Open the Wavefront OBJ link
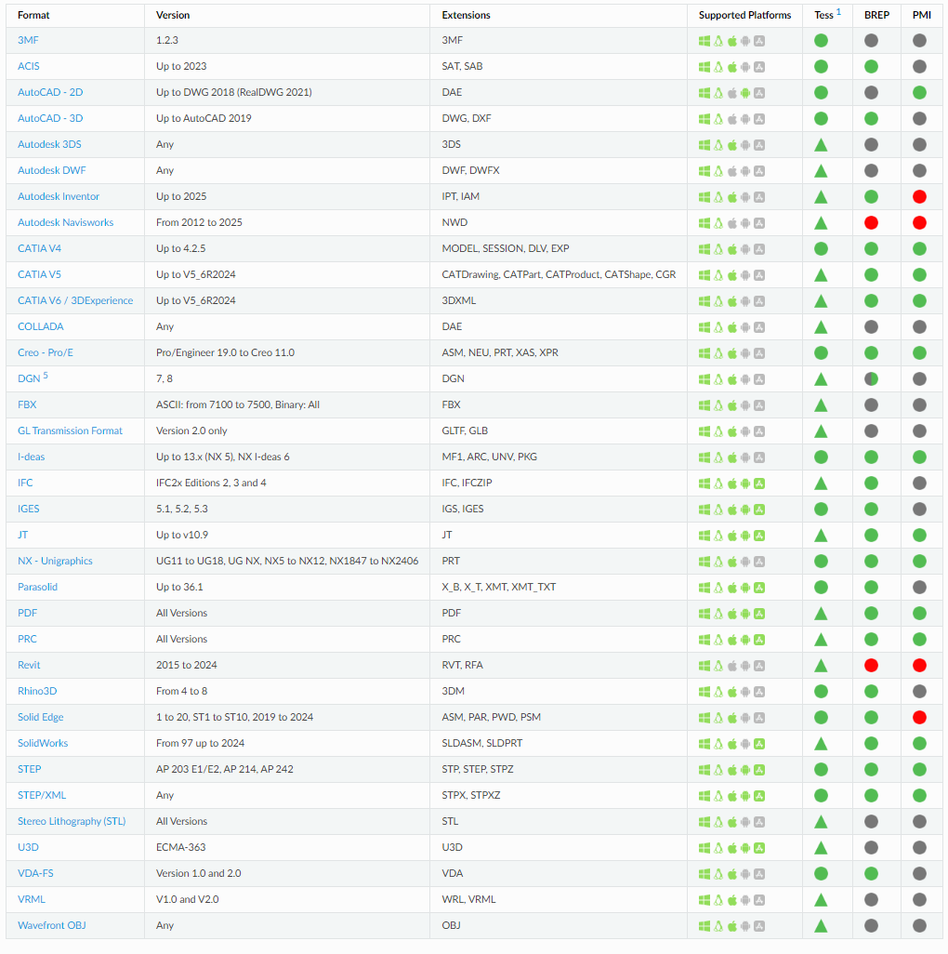 pos(52,925)
